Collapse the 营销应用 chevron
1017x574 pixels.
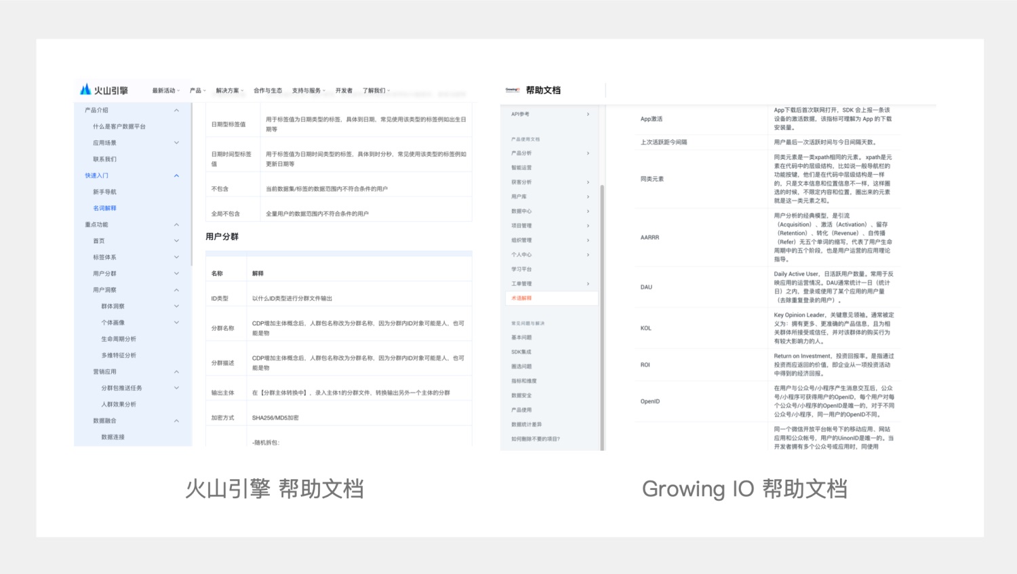pos(176,371)
